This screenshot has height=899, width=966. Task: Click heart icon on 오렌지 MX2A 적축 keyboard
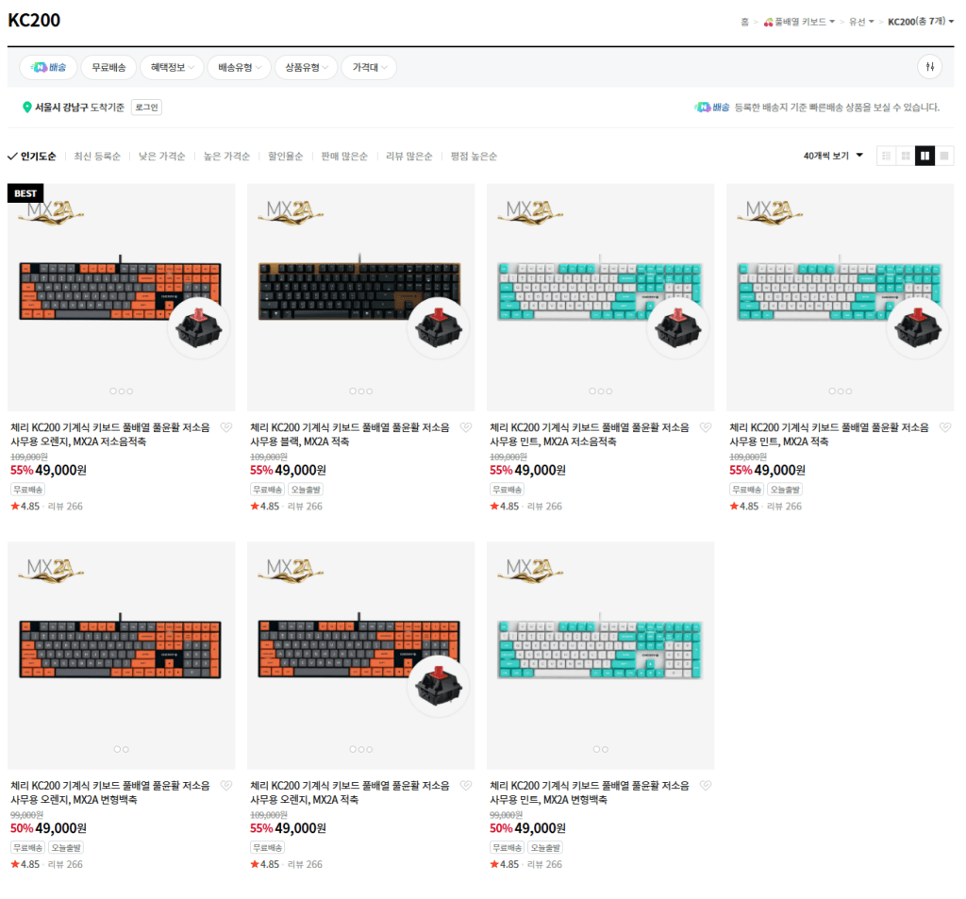pos(466,785)
